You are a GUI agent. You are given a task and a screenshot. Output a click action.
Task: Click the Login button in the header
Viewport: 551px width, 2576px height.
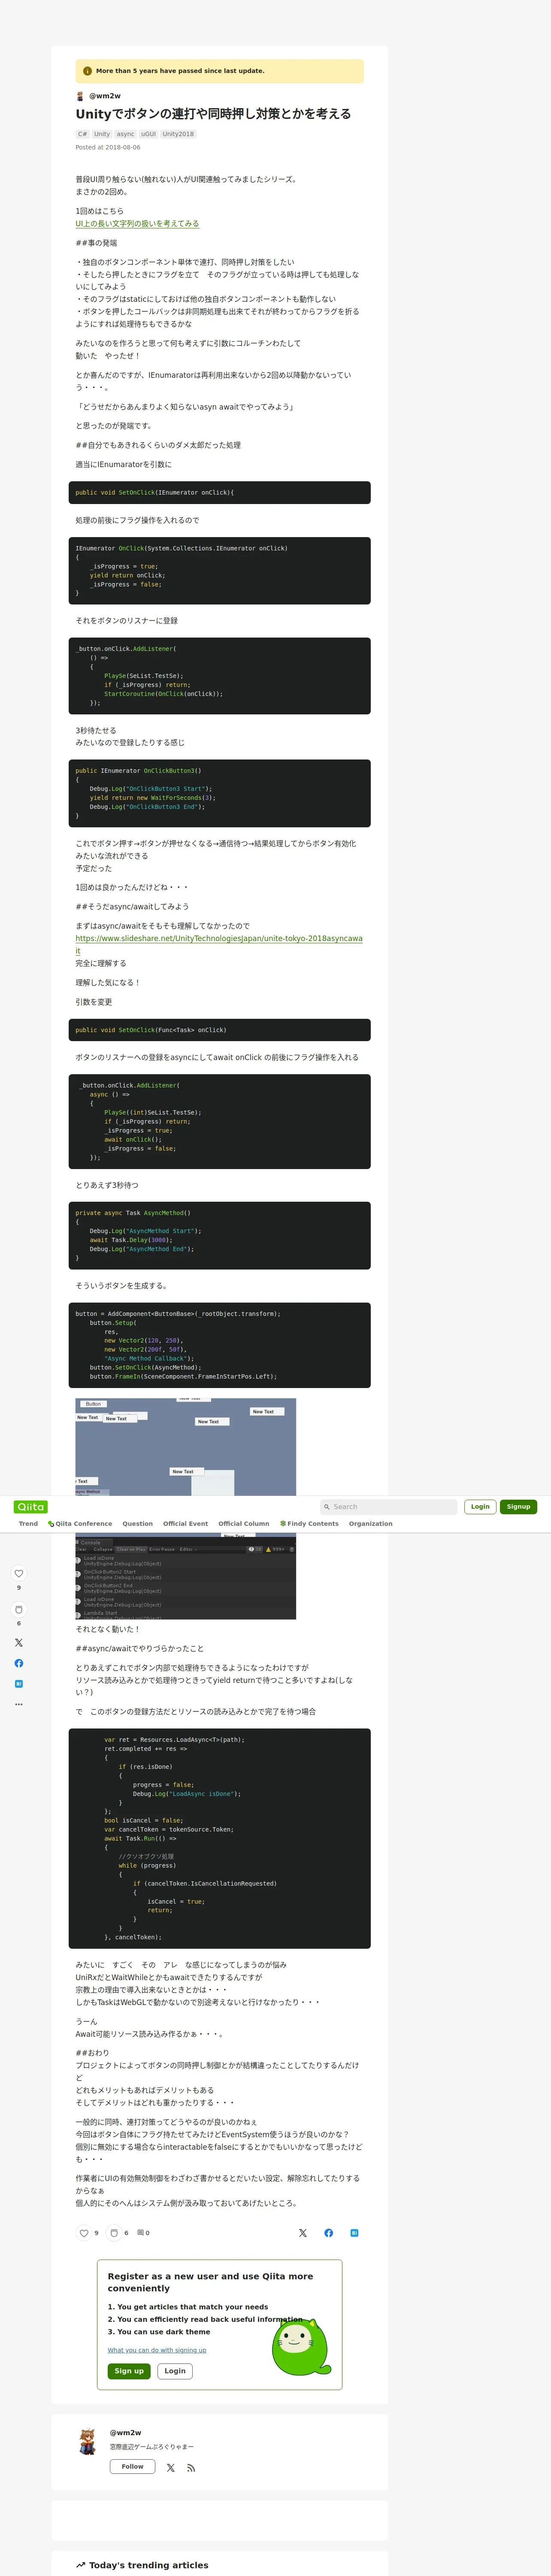click(x=480, y=1507)
